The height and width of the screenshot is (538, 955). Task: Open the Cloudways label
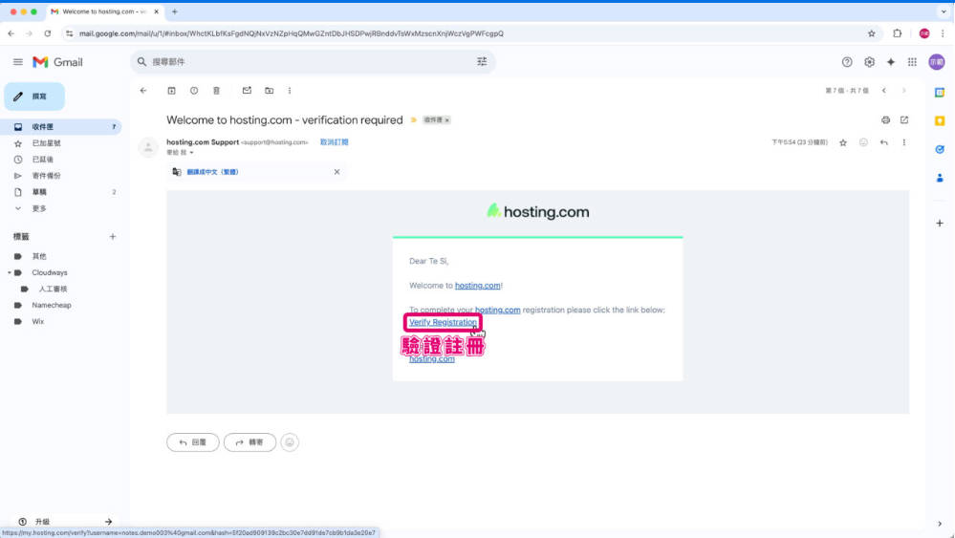[50, 272]
